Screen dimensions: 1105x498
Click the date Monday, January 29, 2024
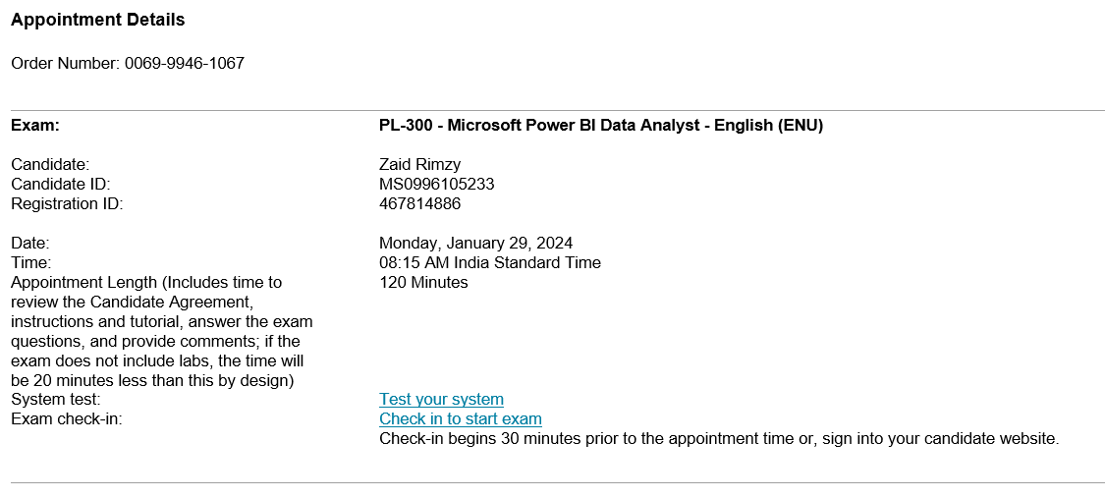[475, 244]
